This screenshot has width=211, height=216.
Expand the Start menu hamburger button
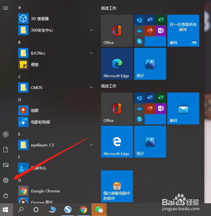pos(6,8)
